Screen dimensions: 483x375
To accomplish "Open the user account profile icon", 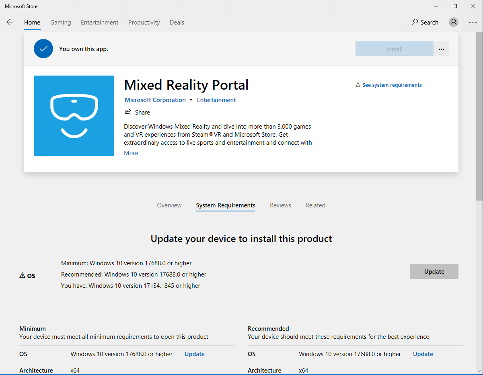I will pos(454,23).
